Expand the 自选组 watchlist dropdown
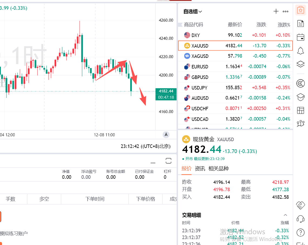Viewport: 308px width, 245px height. [192, 11]
